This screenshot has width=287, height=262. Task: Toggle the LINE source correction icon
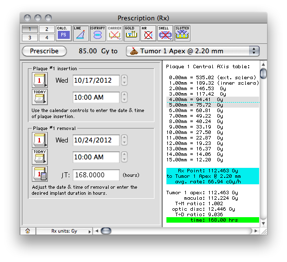point(81,33)
